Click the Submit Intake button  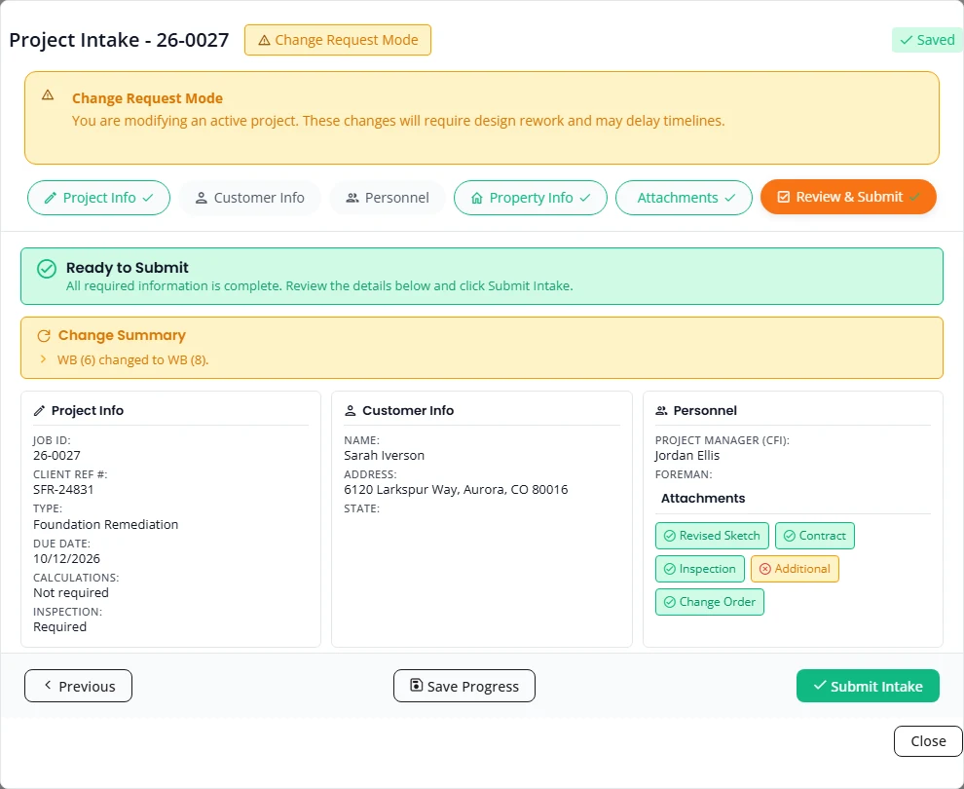(x=868, y=686)
